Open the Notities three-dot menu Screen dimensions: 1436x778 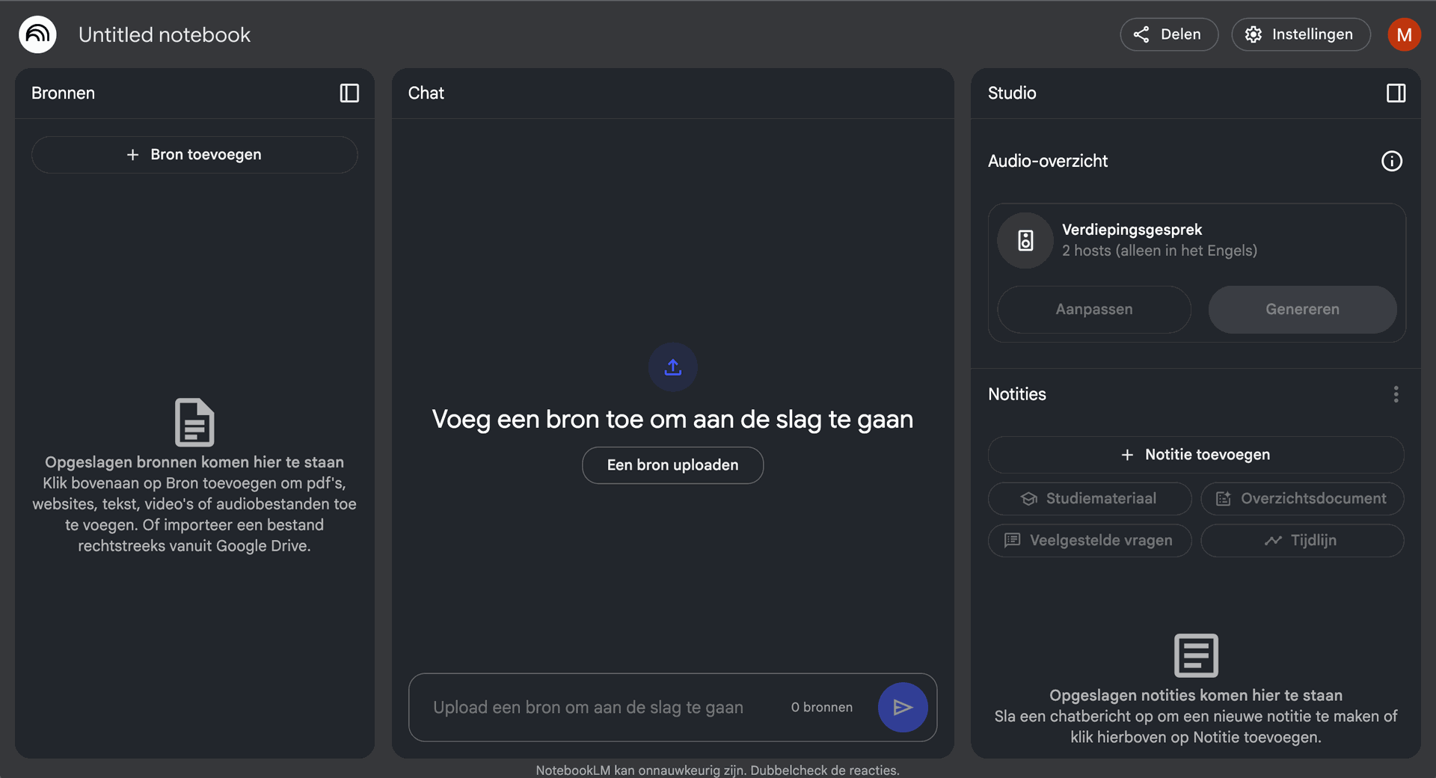(1396, 394)
